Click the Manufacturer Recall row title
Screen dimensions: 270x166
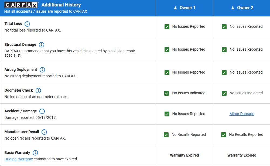(x=22, y=132)
